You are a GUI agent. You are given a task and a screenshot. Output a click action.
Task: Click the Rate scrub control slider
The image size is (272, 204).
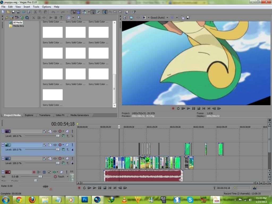click(x=46, y=186)
